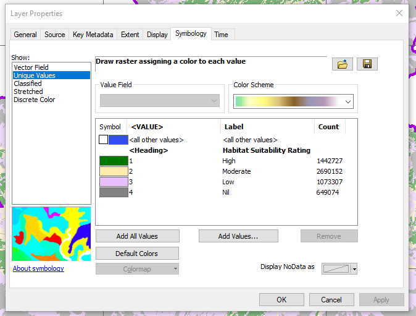
Task: Go to the Extent tab
Action: 130,35
